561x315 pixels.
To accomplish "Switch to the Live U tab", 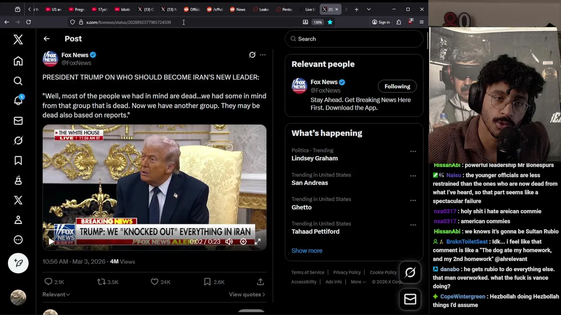I will [x=307, y=9].
